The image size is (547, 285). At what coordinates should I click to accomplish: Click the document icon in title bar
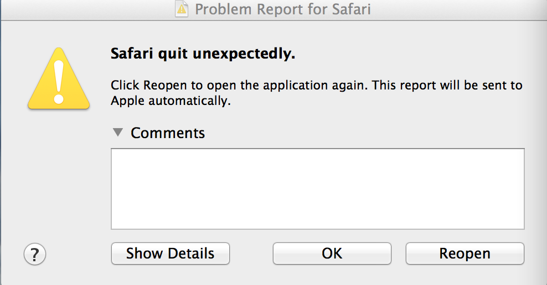[x=181, y=9]
